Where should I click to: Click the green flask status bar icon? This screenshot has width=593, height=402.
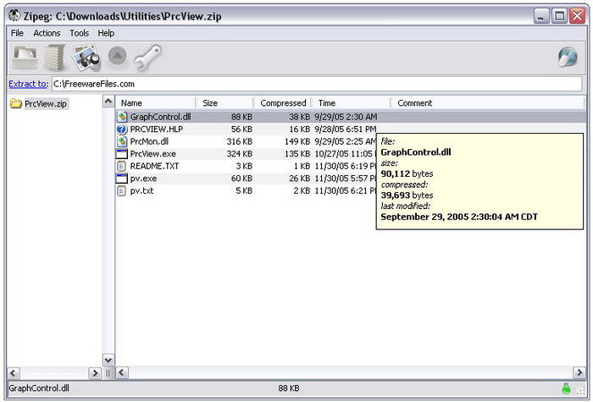click(566, 388)
